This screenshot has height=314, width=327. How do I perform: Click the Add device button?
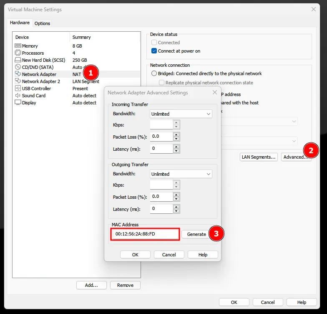[x=91, y=285]
